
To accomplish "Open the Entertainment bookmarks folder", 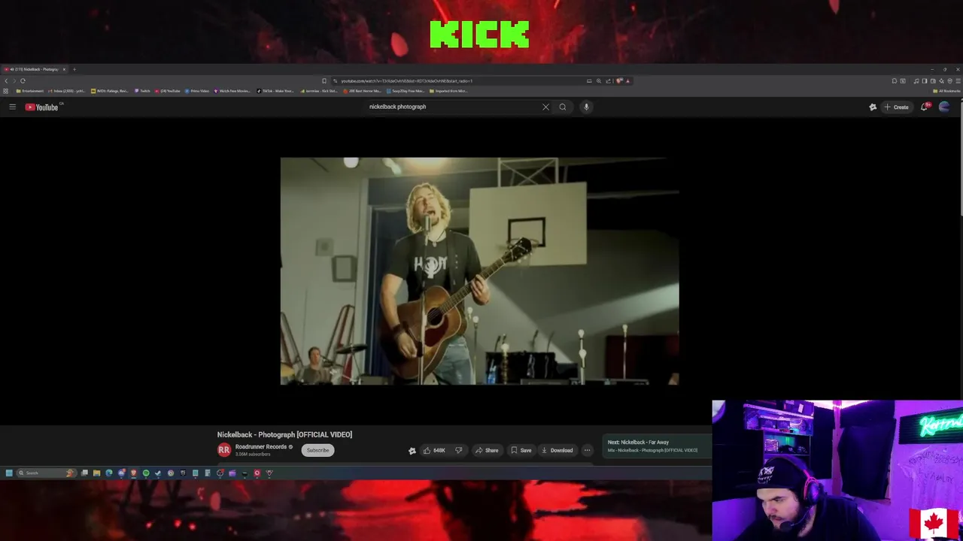I will [30, 91].
